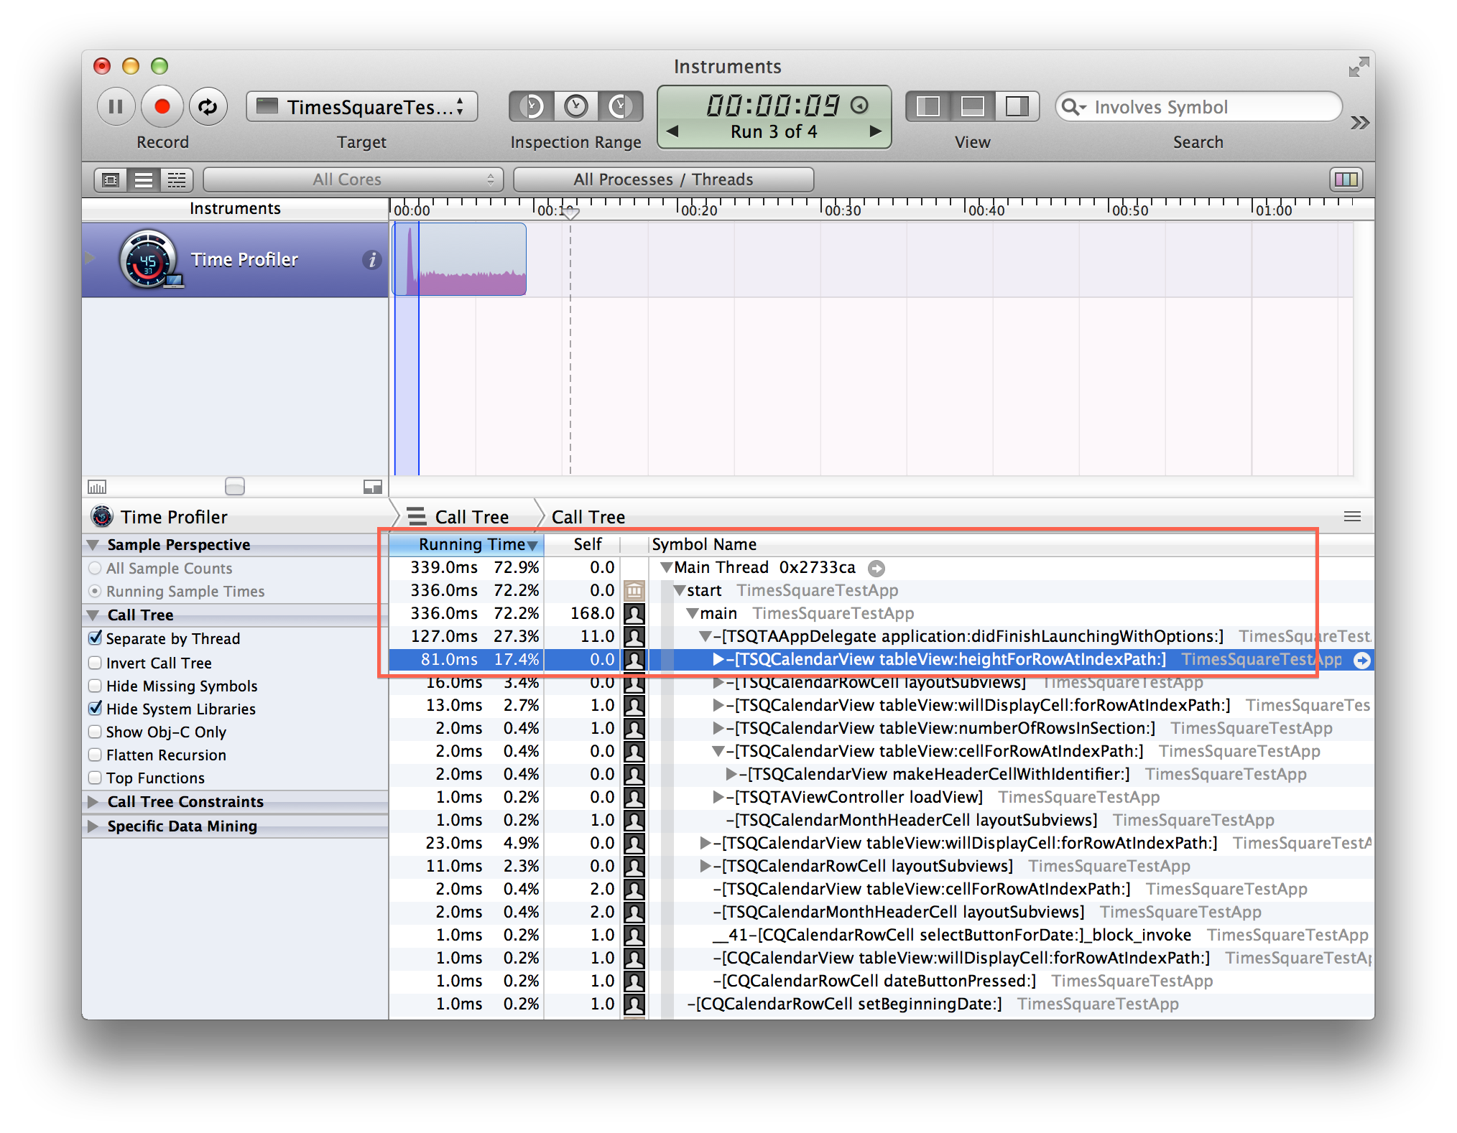The height and width of the screenshot is (1133, 1457).
Task: Select the All Sample Counts radio button
Action: click(x=95, y=568)
